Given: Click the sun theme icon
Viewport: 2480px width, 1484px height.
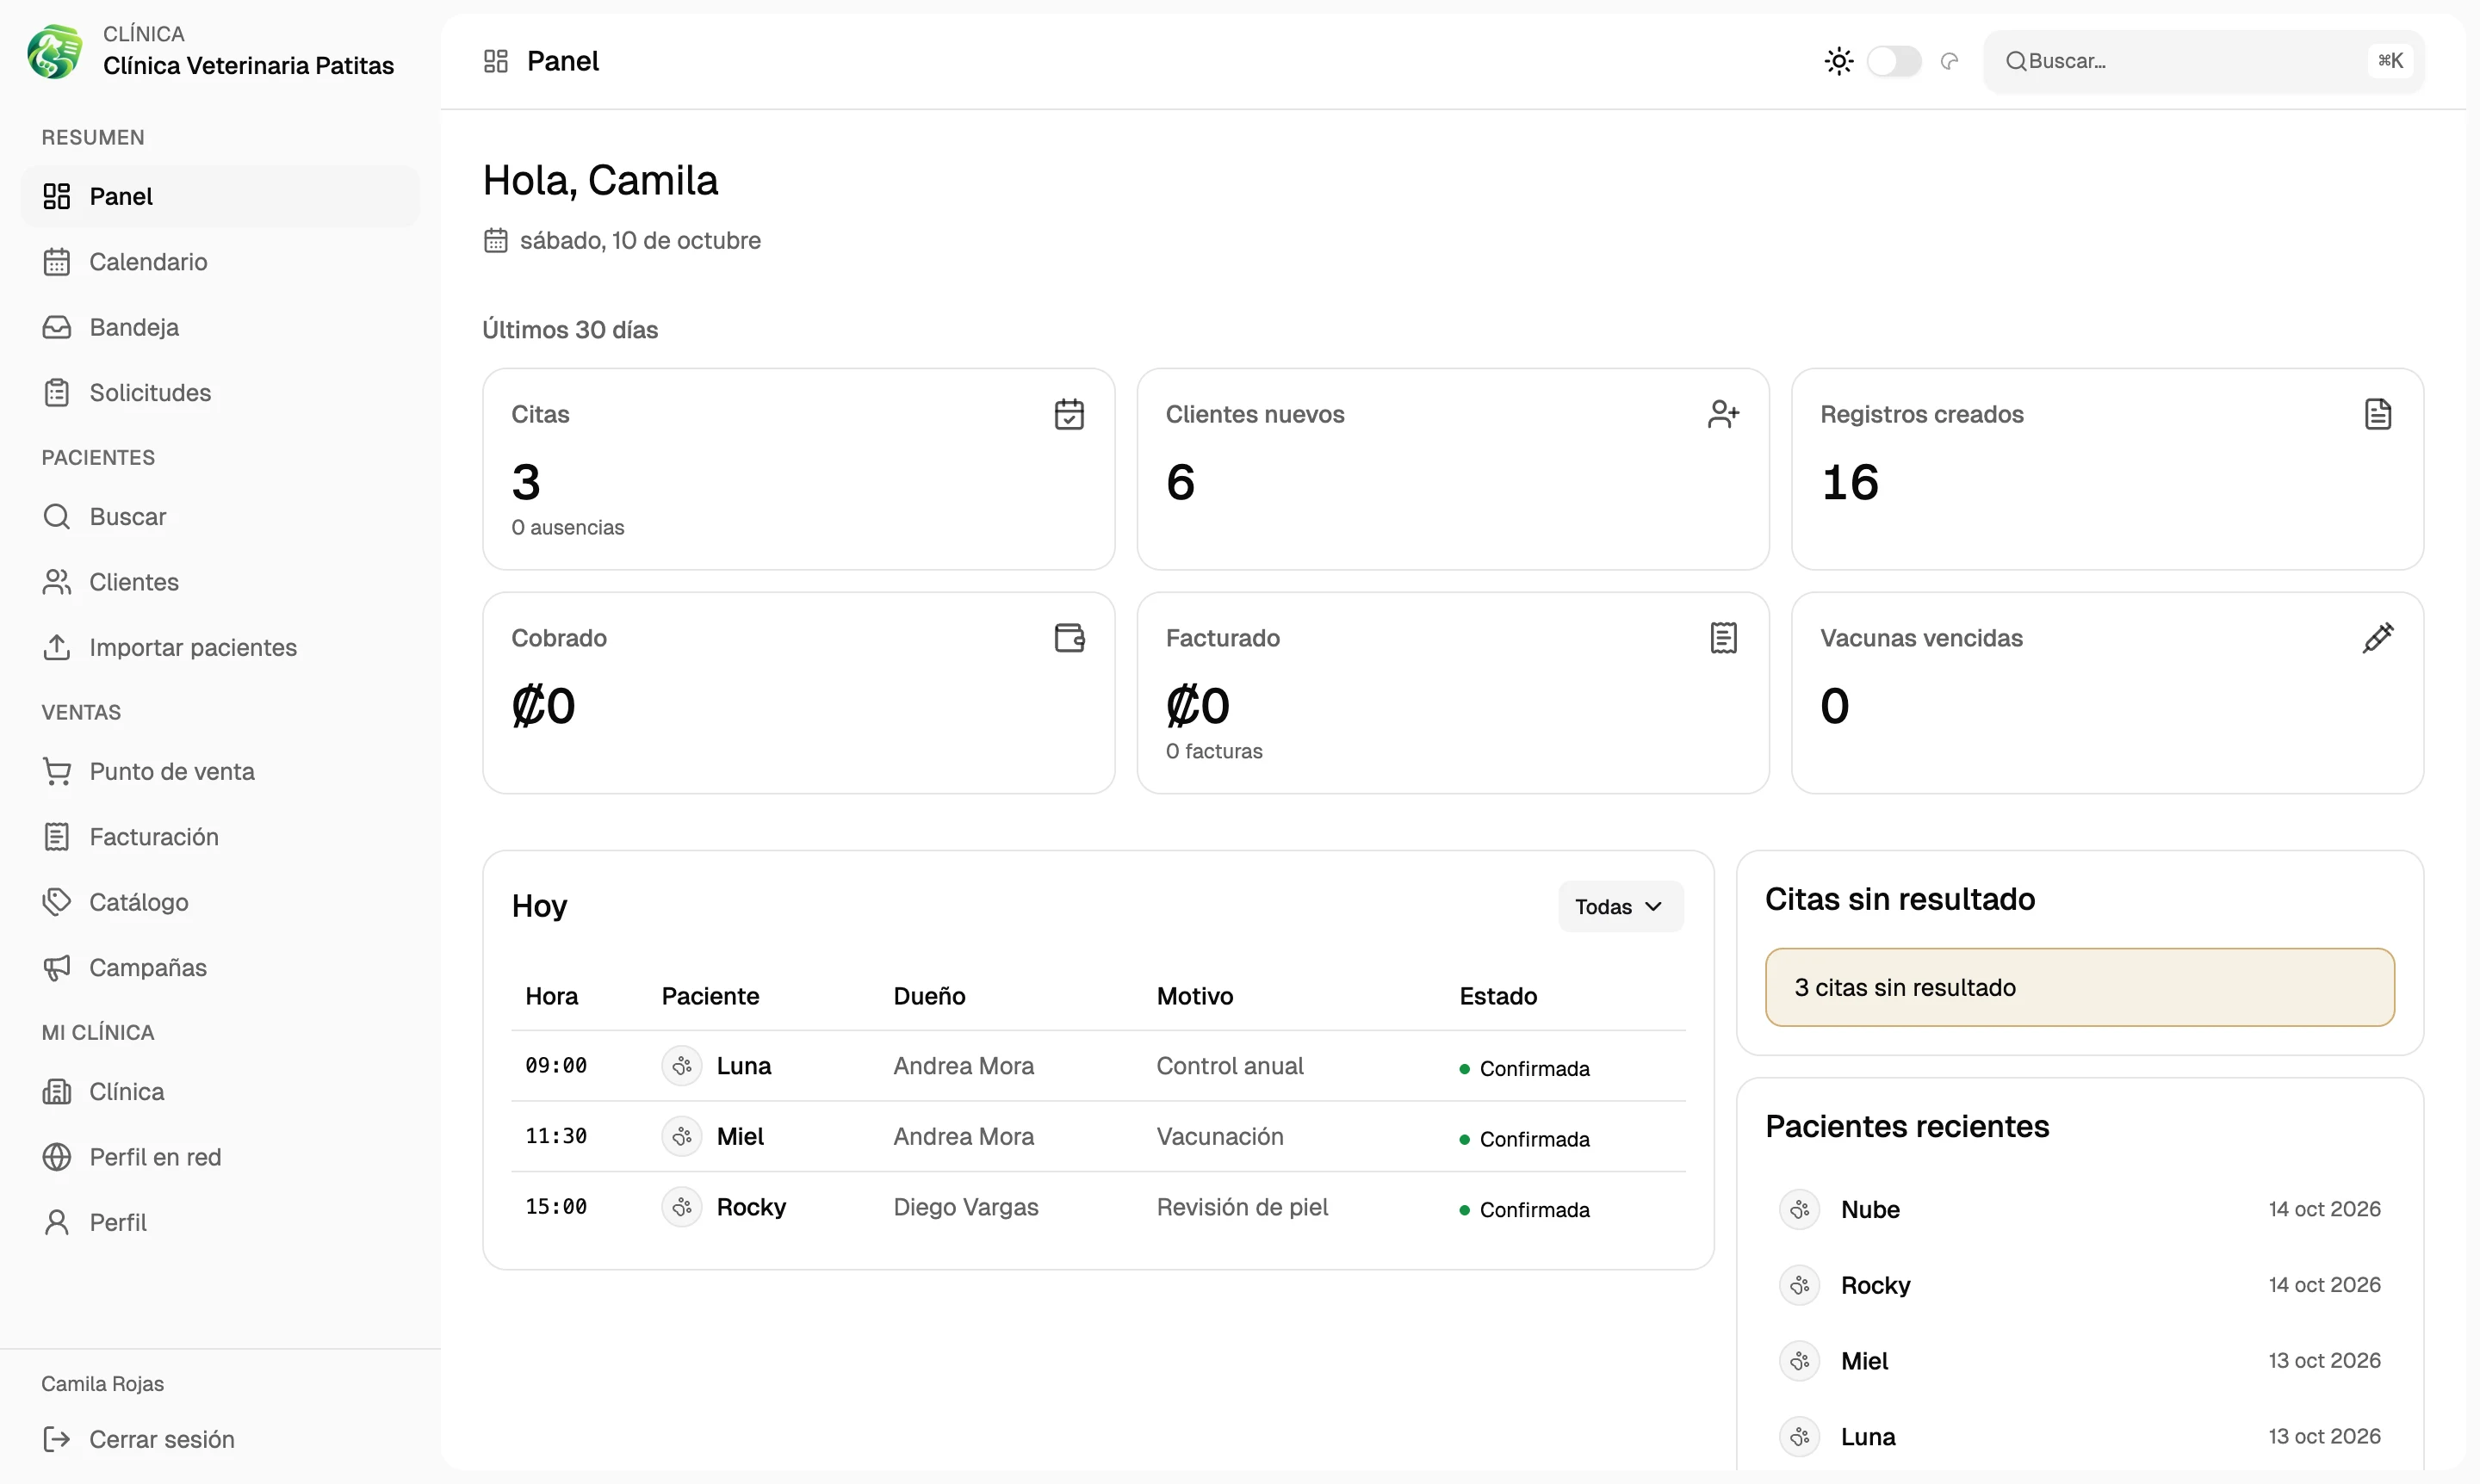Looking at the screenshot, I should coord(1838,61).
